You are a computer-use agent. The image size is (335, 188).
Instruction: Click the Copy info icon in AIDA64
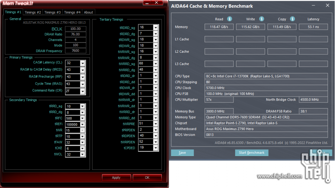(x=293, y=19)
